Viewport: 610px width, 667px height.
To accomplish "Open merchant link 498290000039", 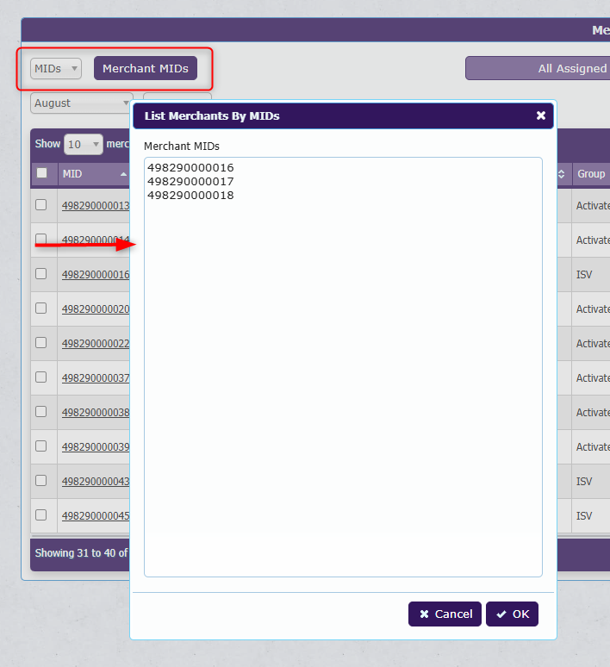I will click(96, 446).
